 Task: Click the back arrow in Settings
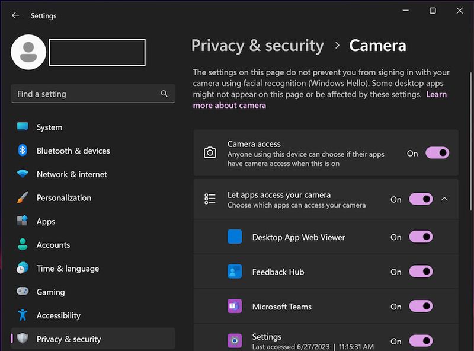[x=15, y=15]
